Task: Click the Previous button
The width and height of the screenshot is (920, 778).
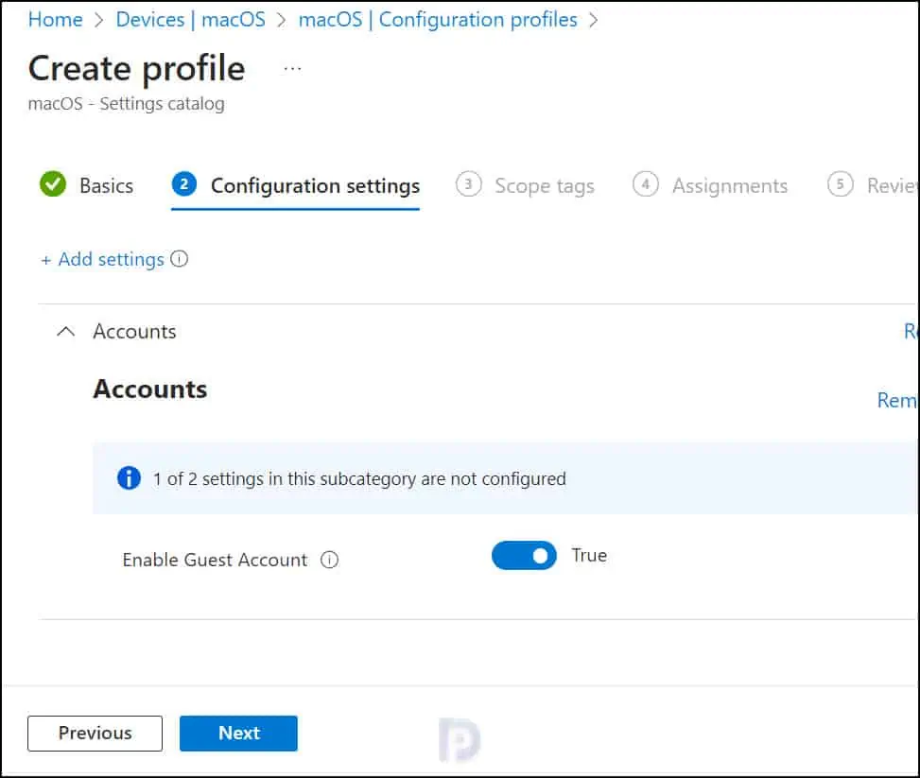Action: pyautogui.click(x=95, y=733)
